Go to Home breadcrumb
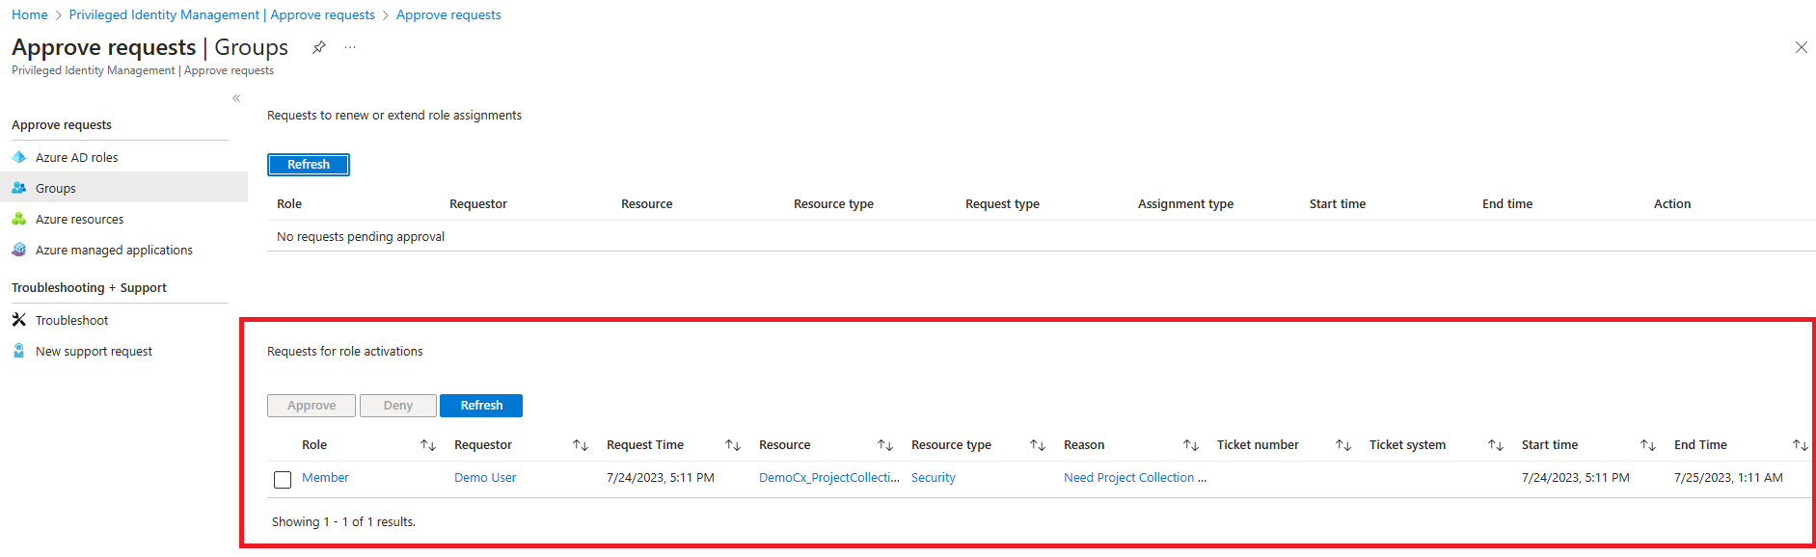The height and width of the screenshot is (557, 1816). click(x=30, y=14)
